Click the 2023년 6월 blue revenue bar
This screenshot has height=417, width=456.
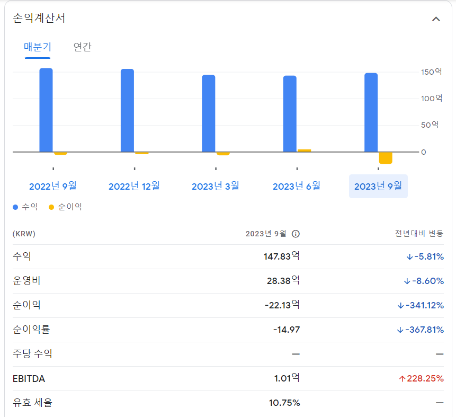tap(290, 114)
